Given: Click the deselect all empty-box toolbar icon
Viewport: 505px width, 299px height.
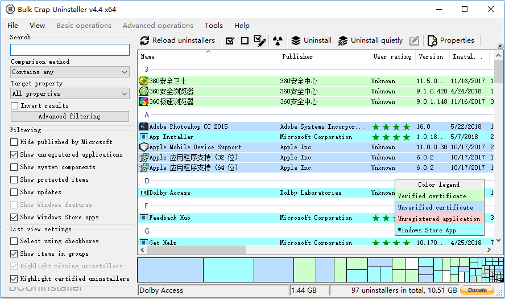Looking at the screenshot, I should pyautogui.click(x=245, y=41).
